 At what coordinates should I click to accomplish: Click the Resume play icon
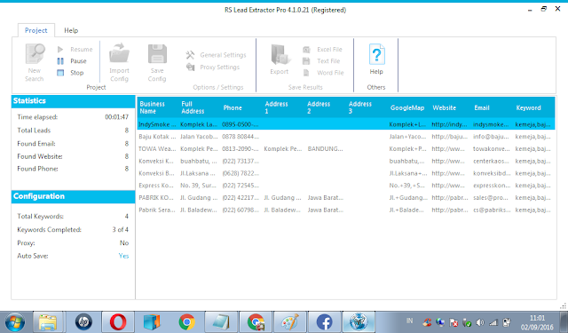point(60,49)
